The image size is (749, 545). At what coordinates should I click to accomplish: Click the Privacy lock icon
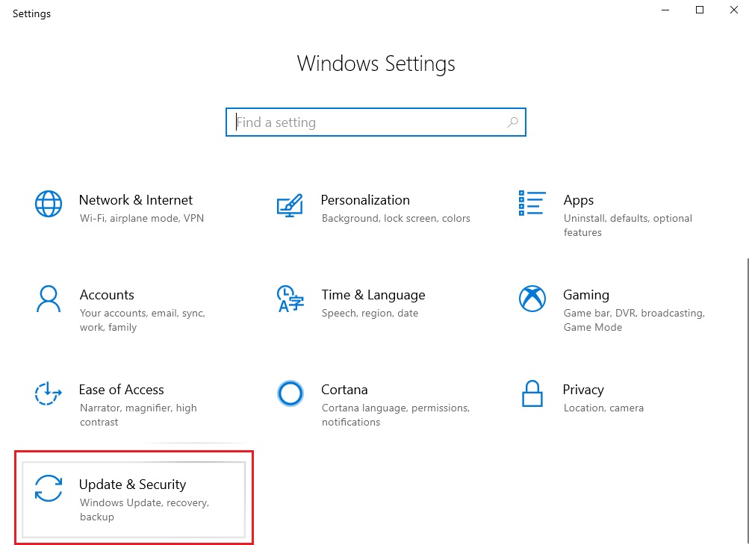pyautogui.click(x=532, y=393)
